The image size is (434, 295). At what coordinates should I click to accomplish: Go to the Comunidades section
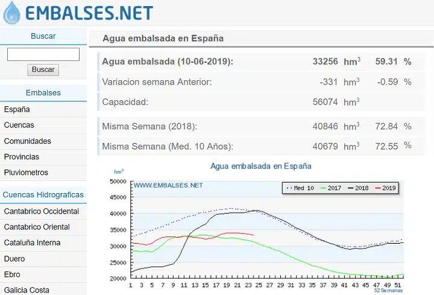pos(27,141)
